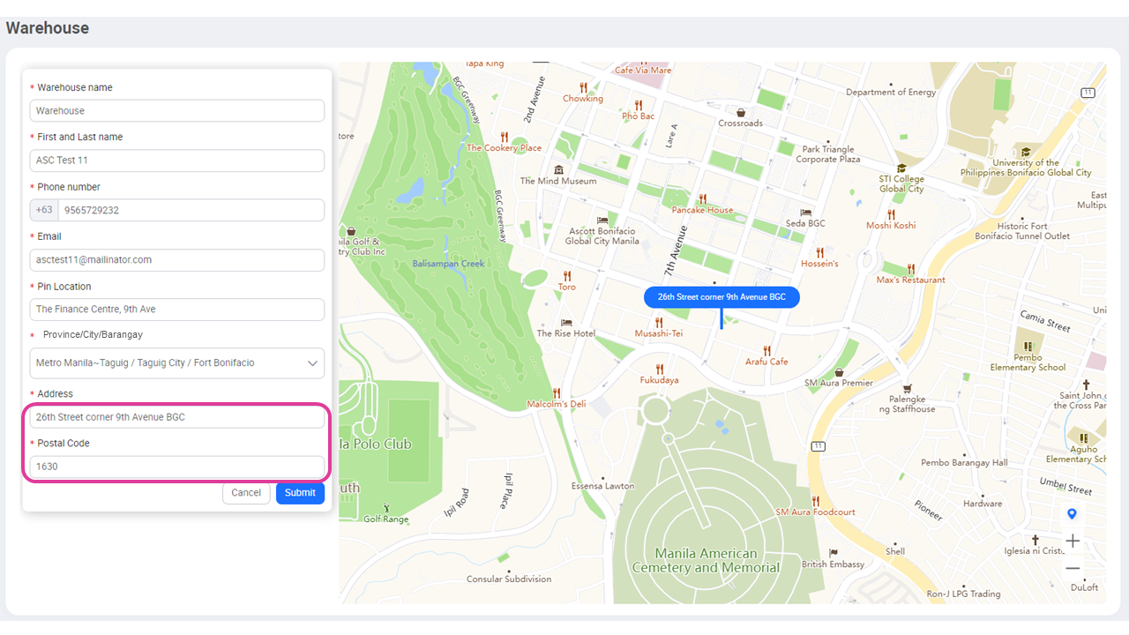Click the zoom-in plus control on the map

(1073, 540)
